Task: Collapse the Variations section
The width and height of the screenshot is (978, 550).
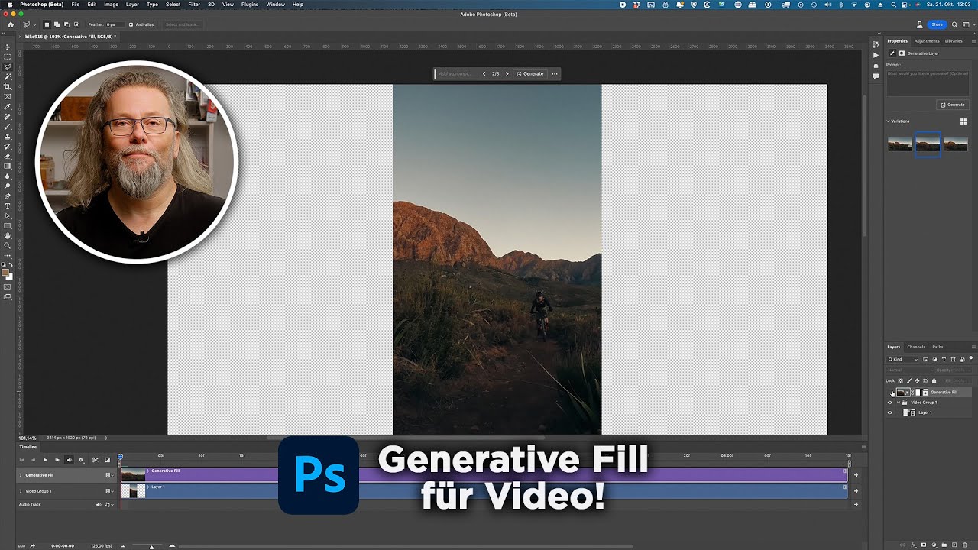Action: point(889,121)
